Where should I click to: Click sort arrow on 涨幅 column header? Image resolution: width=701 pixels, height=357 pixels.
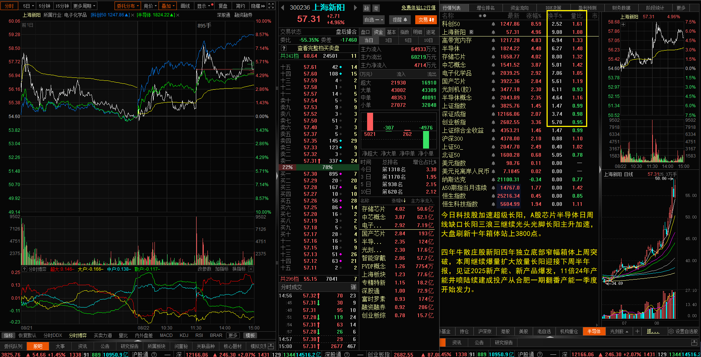pos(404,201)
